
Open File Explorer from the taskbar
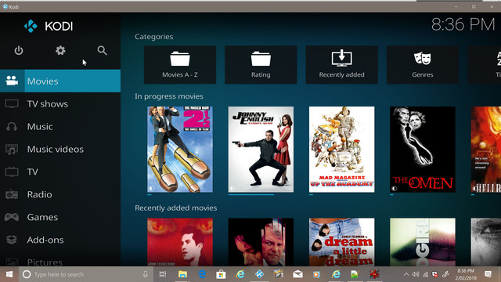coord(182,274)
